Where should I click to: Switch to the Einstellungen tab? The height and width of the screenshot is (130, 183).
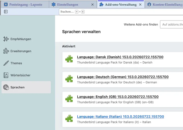point(73,4)
